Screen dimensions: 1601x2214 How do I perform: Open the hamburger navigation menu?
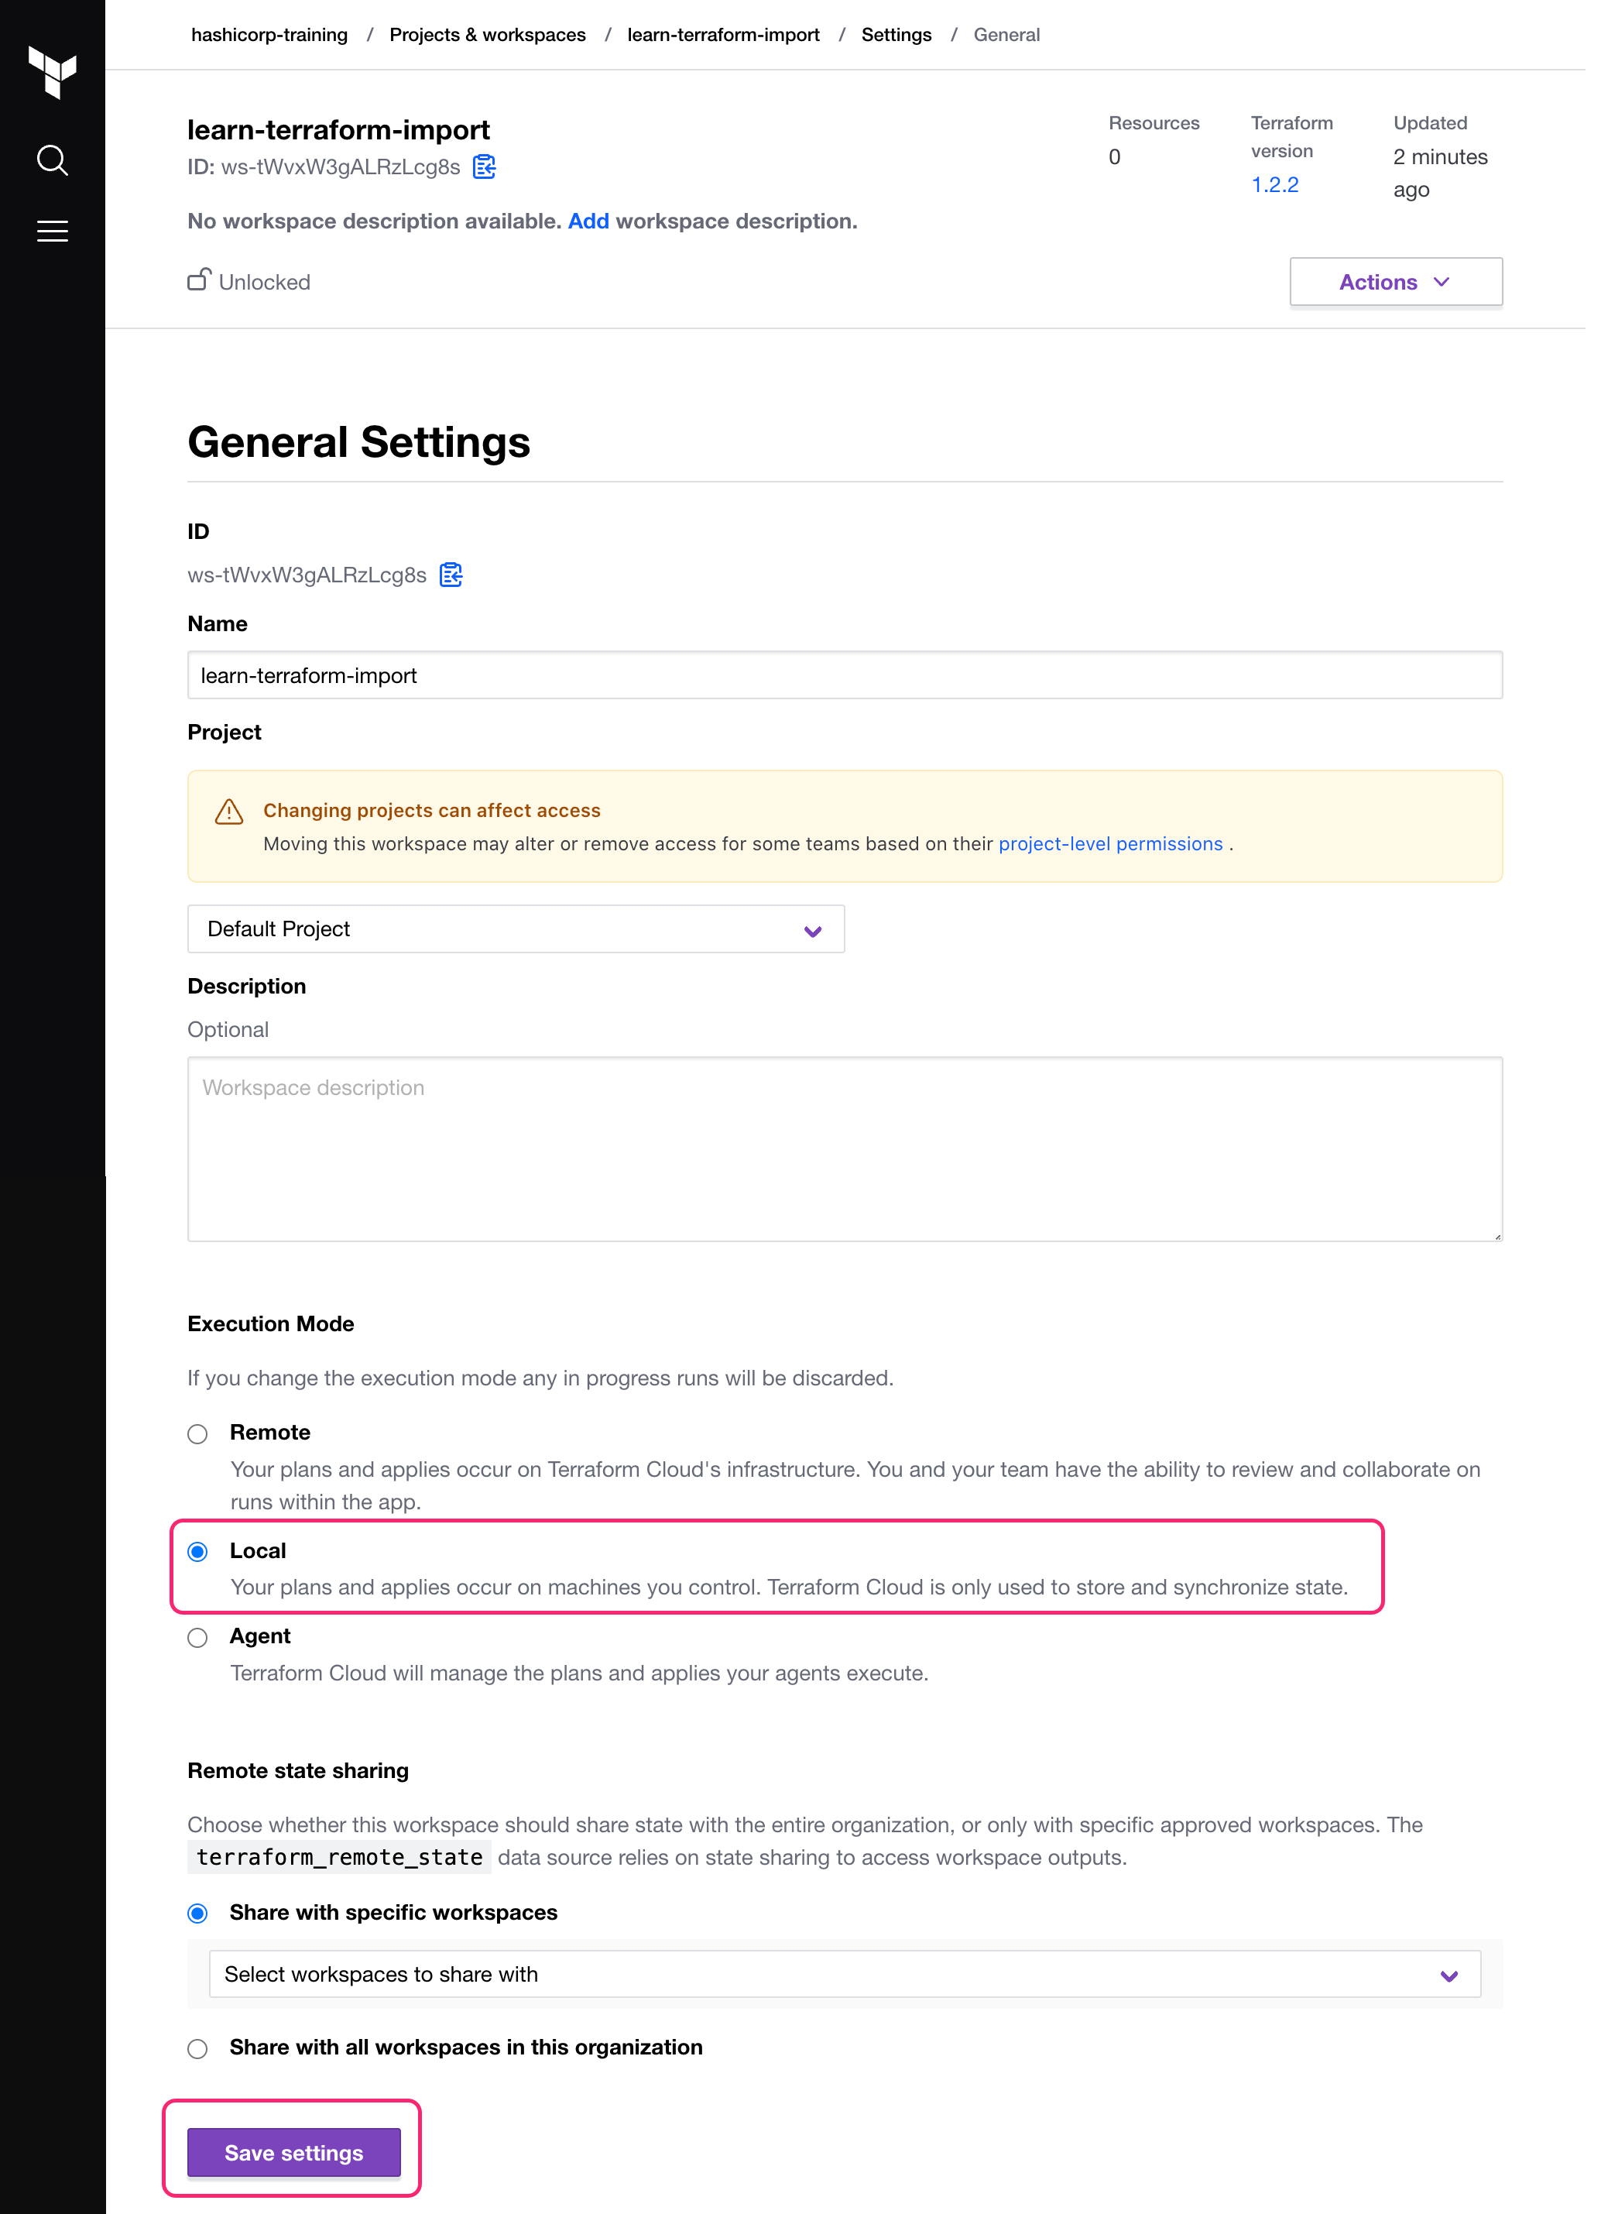(53, 230)
